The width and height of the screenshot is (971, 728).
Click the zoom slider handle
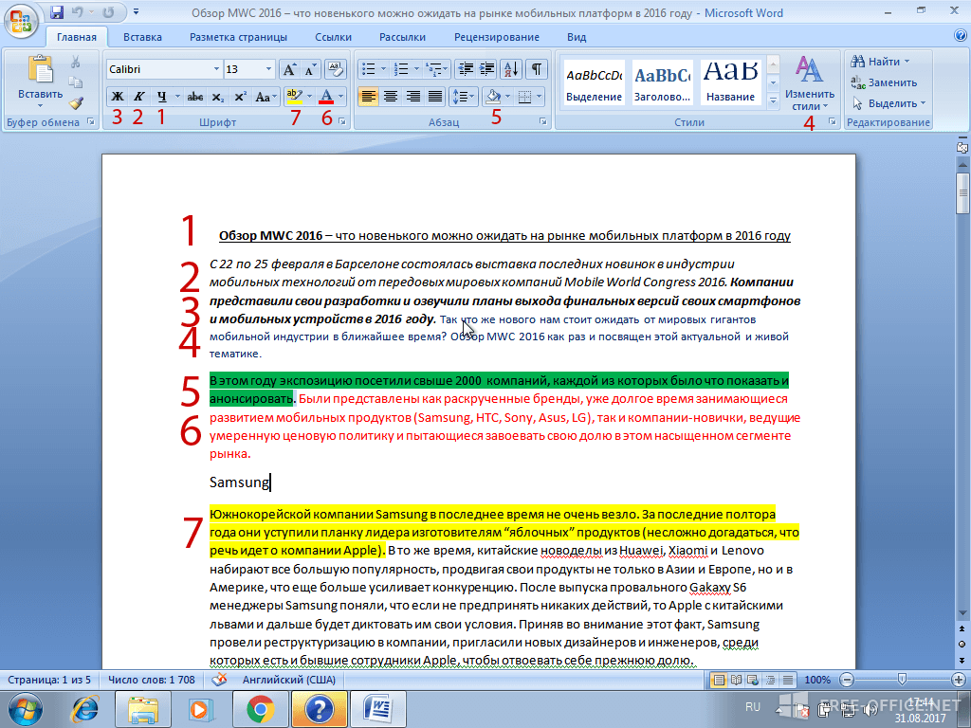(903, 680)
